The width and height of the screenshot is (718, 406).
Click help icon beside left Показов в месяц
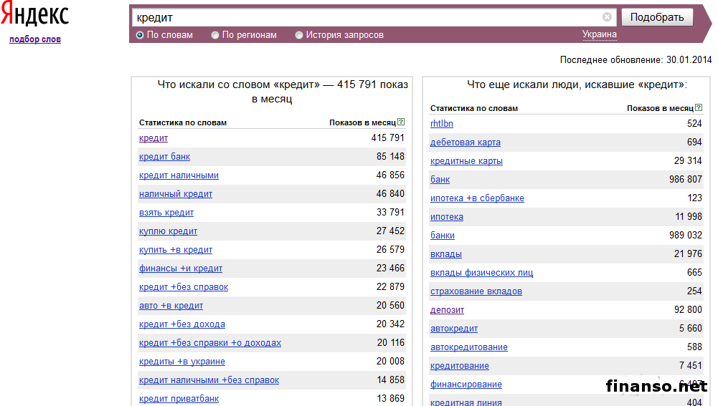click(401, 122)
